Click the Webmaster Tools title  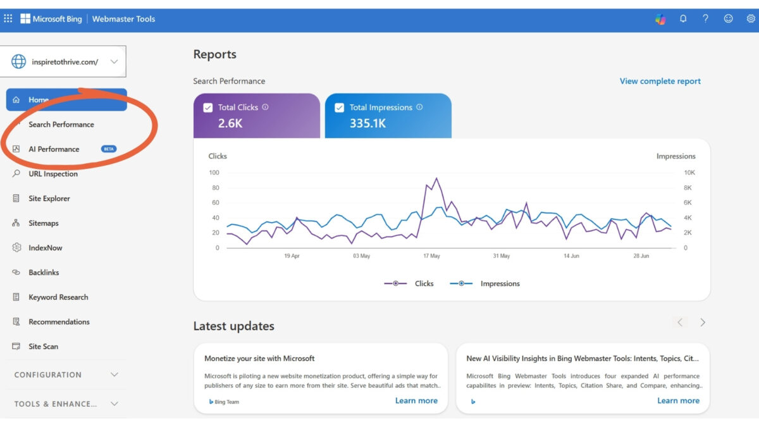coord(124,19)
